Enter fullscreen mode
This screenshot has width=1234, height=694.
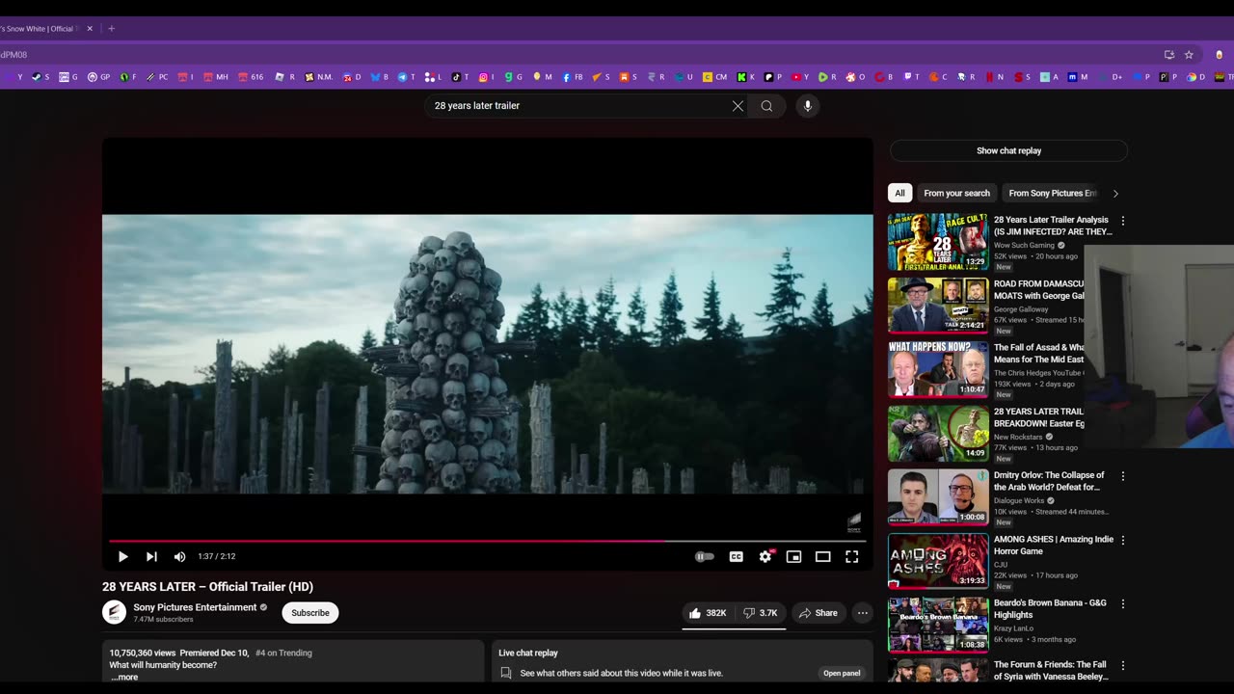851,556
